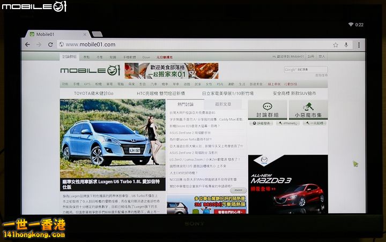
Task: Click the Luxgen car feature photo
Action: [112, 137]
